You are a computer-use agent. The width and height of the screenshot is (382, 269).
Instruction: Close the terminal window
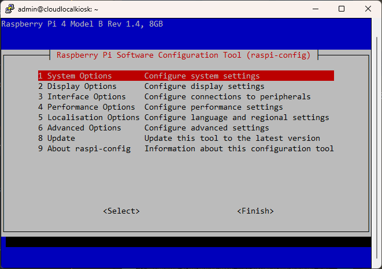[x=368, y=9]
